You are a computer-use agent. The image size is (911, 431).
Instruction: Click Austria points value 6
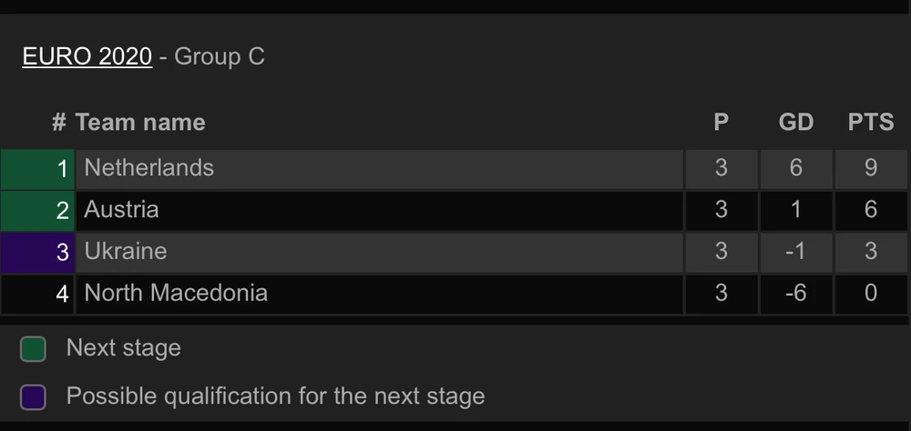871,210
